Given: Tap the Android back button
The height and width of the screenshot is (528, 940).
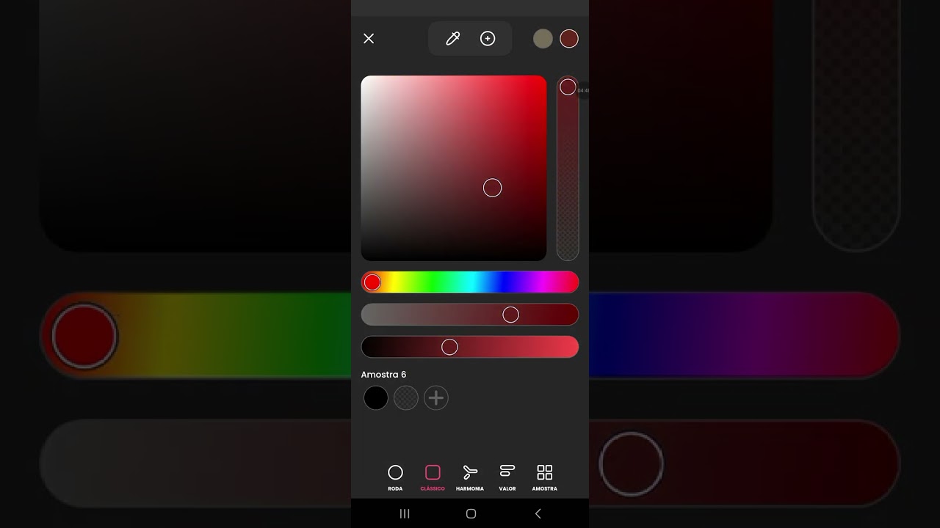Looking at the screenshot, I should tap(538, 513).
